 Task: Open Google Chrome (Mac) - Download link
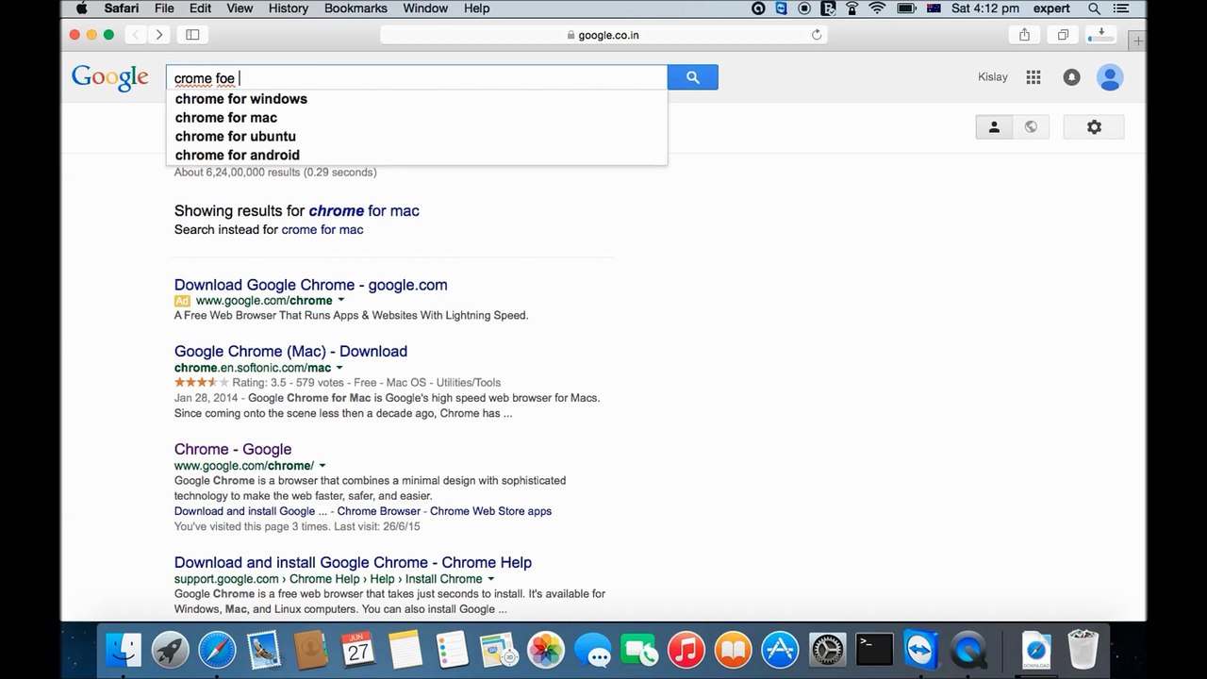pyautogui.click(x=290, y=351)
